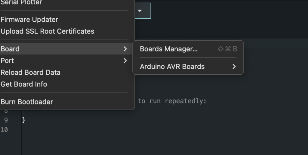The height and width of the screenshot is (155, 308).
Task: Open the board selector dropdown arrow
Action: [140, 11]
